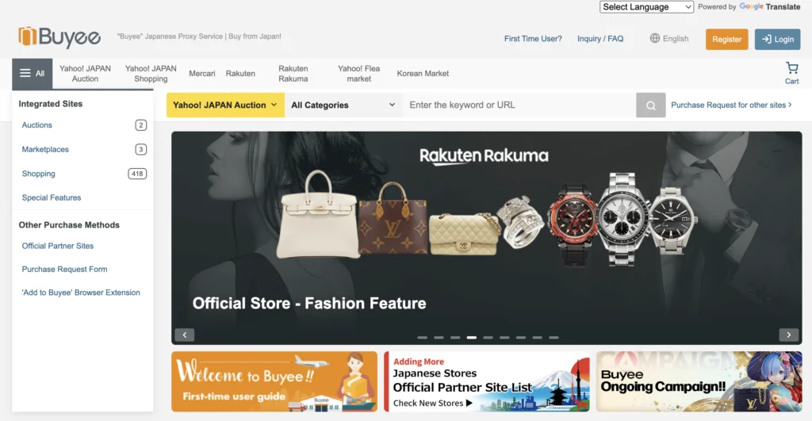The image size is (812, 421).
Task: Click the Register button
Action: click(x=726, y=40)
